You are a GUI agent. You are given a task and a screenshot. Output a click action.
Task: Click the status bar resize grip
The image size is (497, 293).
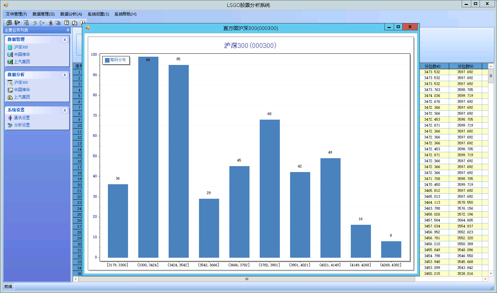[492, 288]
